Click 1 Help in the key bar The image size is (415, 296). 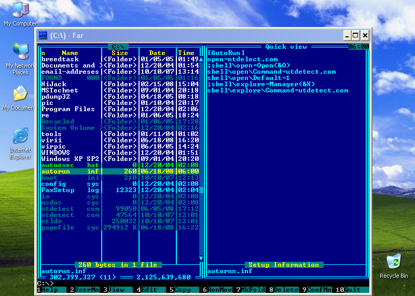tap(51, 290)
